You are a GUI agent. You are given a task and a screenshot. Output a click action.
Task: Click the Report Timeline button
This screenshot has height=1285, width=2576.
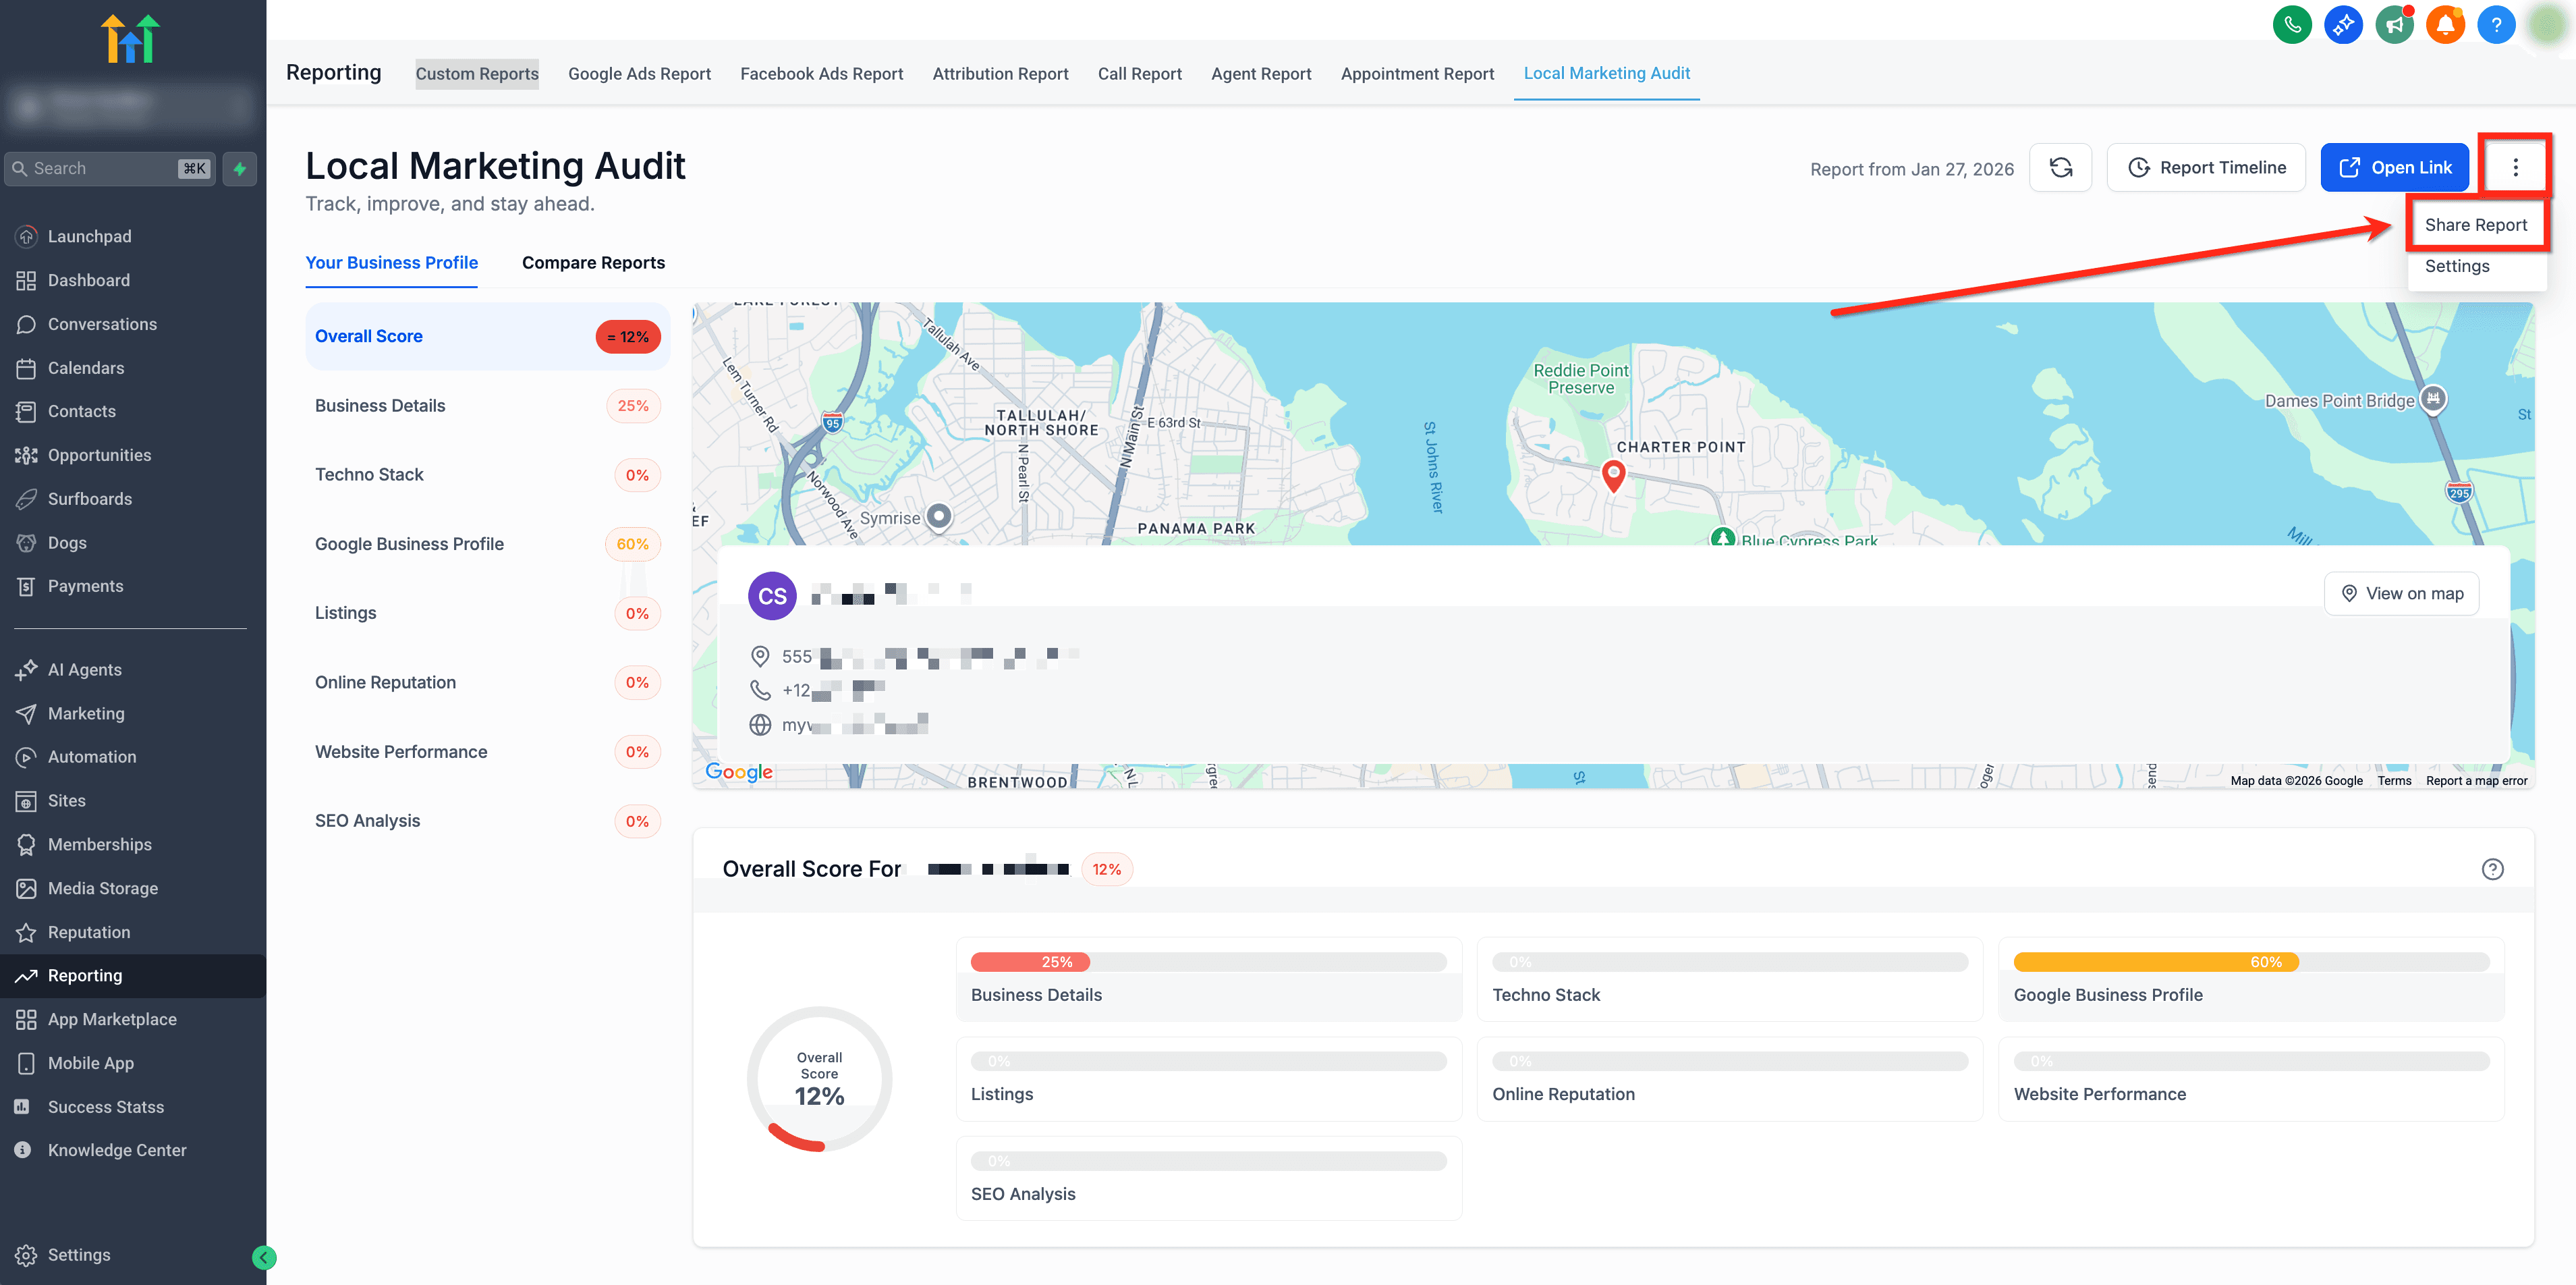point(2206,167)
